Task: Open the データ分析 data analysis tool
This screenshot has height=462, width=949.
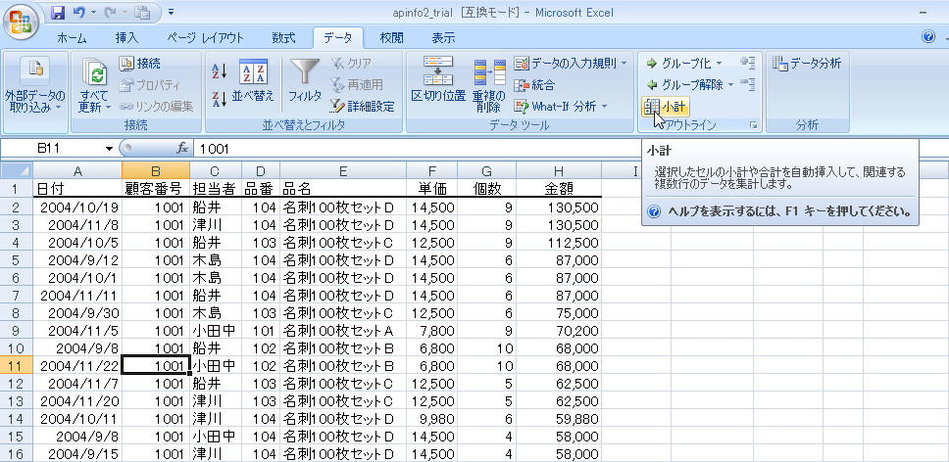Action: pos(806,64)
